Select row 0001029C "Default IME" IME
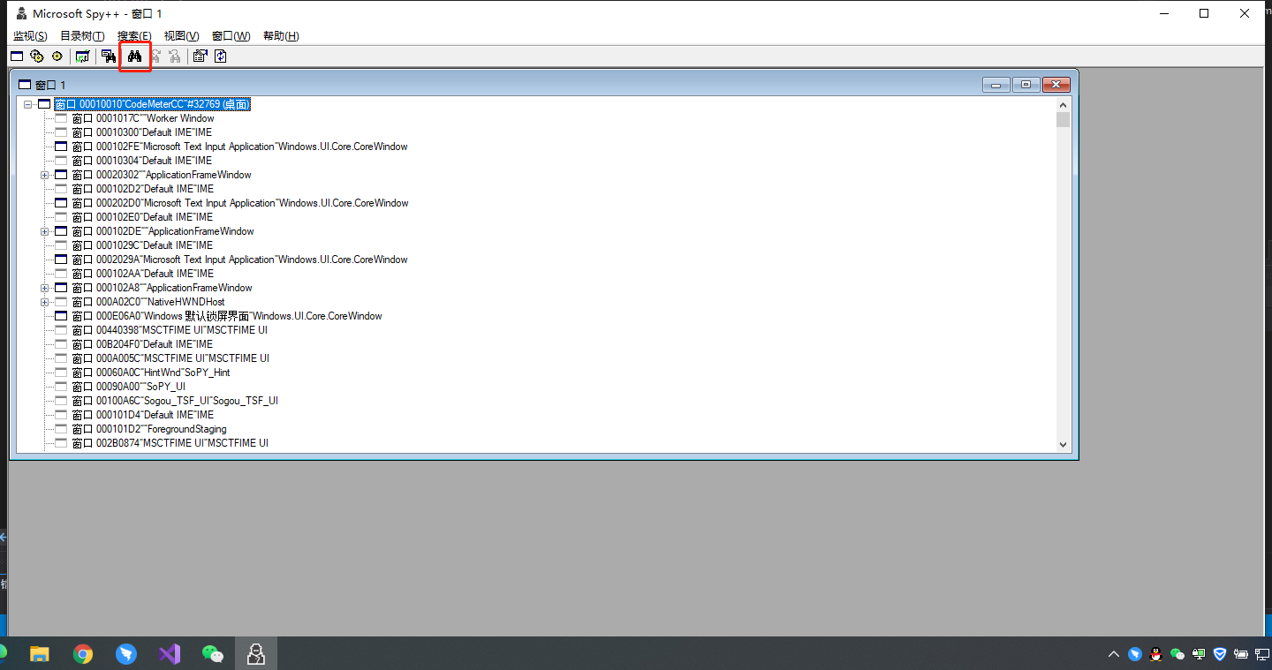Screen dimensions: 1272x670 click(142, 245)
